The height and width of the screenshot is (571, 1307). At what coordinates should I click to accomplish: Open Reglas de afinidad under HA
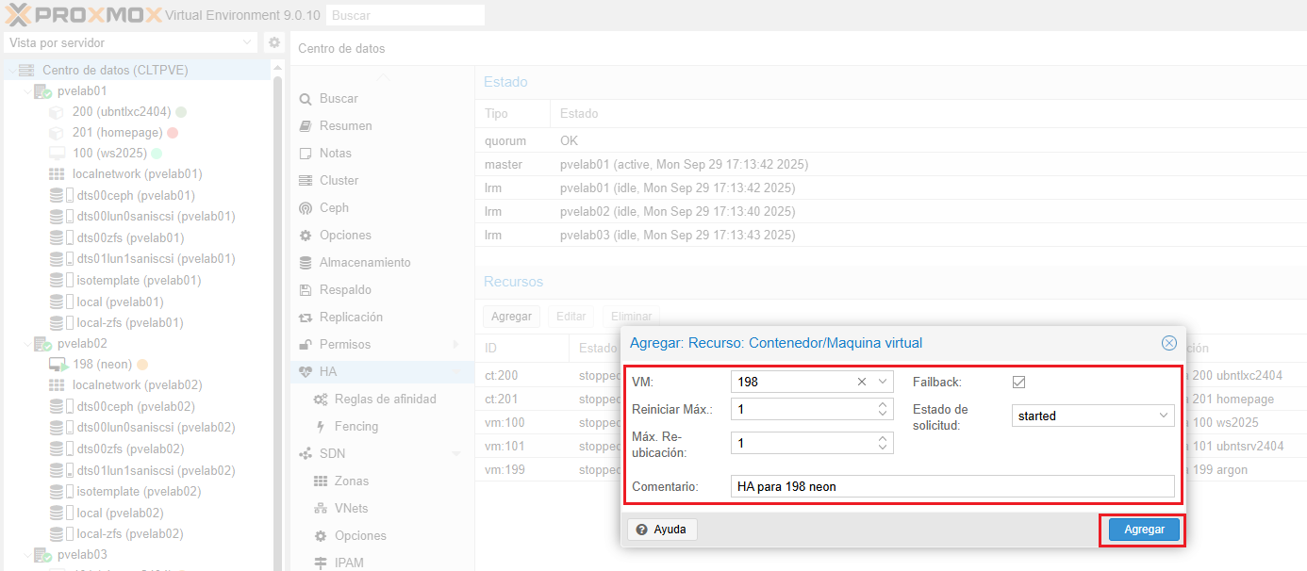point(385,400)
